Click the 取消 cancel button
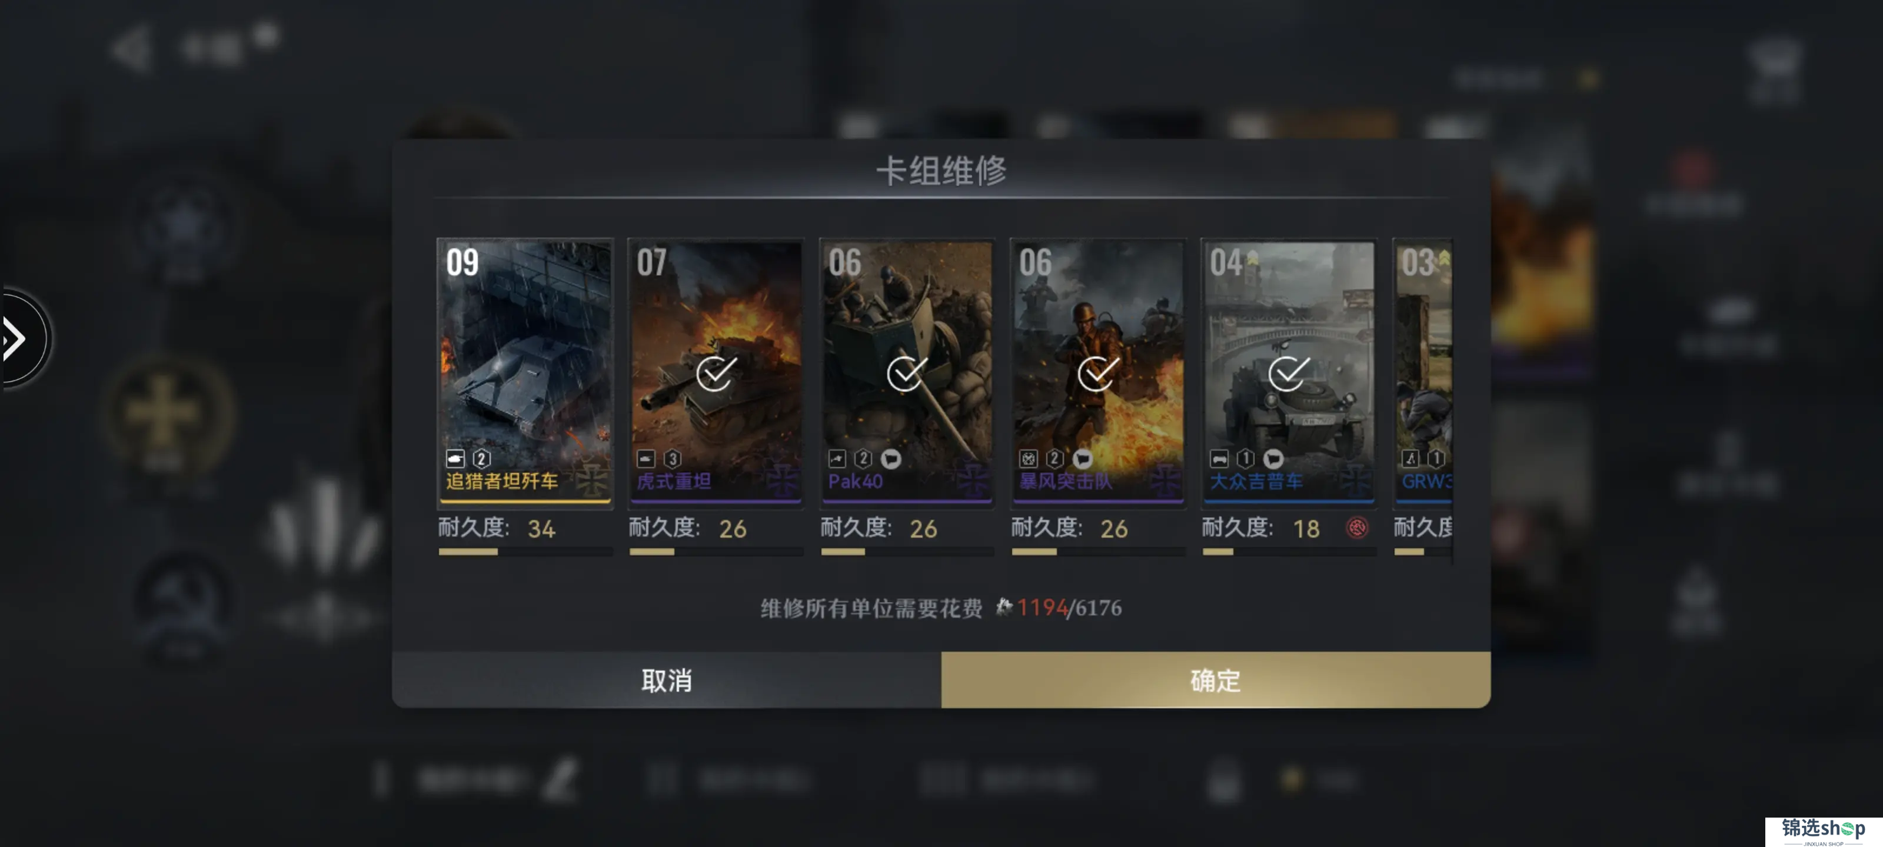 point(667,679)
